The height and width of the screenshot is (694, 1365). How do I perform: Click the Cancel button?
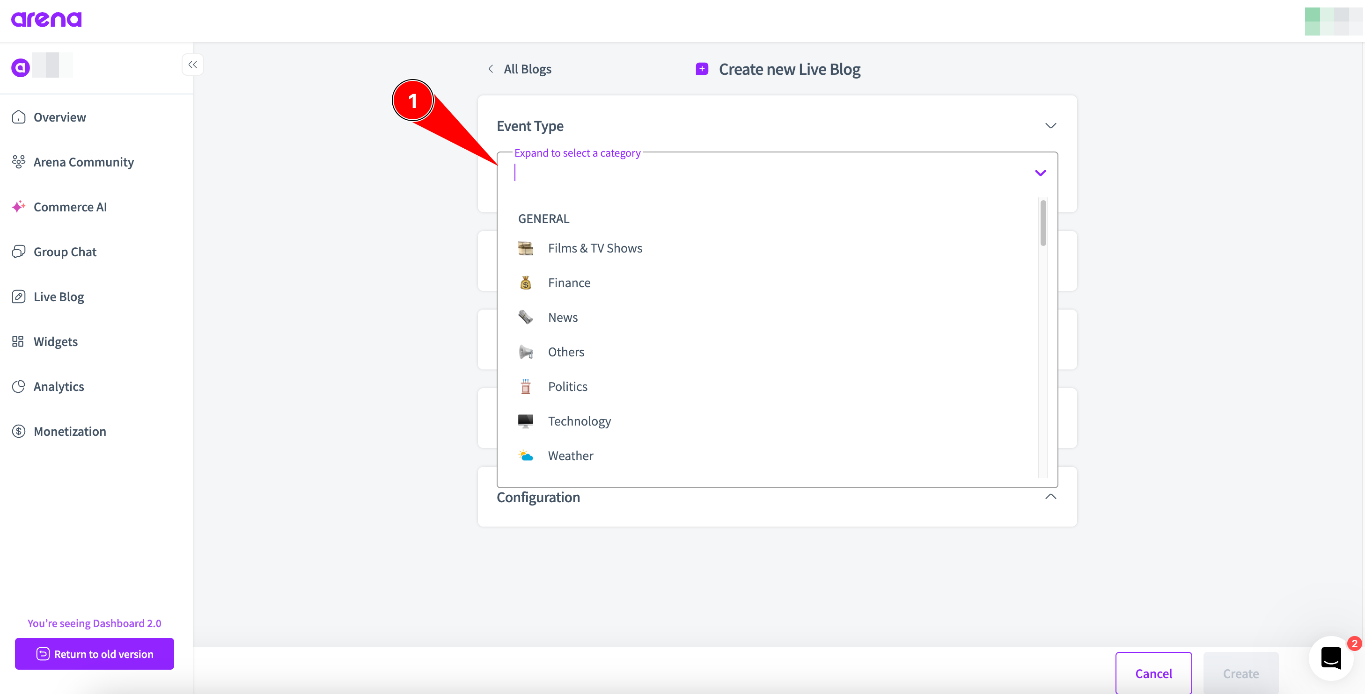(x=1153, y=673)
